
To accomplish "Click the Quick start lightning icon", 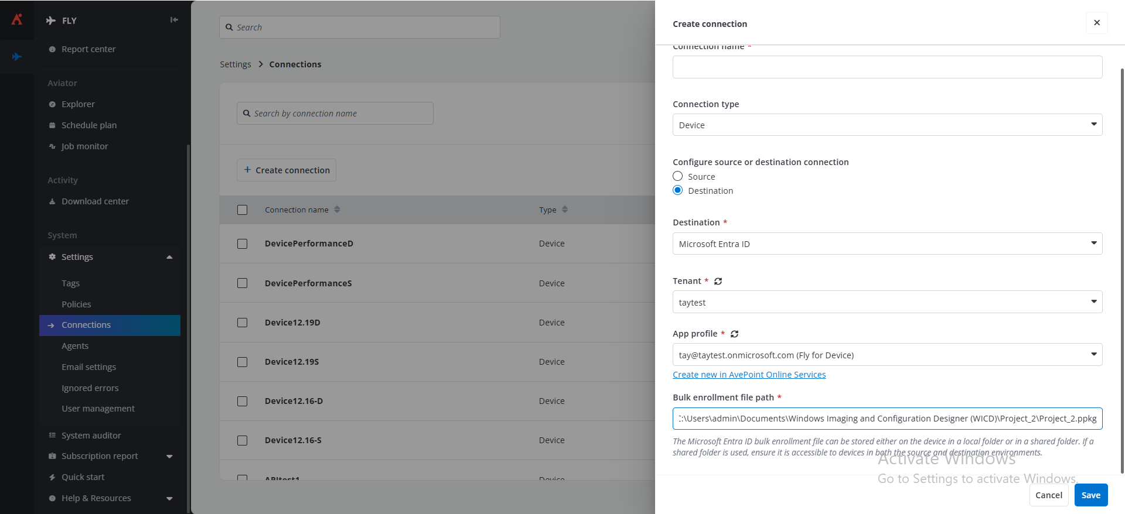I will click(x=52, y=477).
